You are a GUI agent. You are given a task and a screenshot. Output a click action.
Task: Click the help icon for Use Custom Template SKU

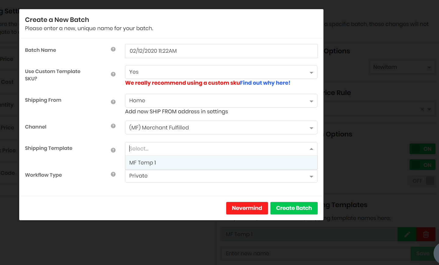point(113,74)
